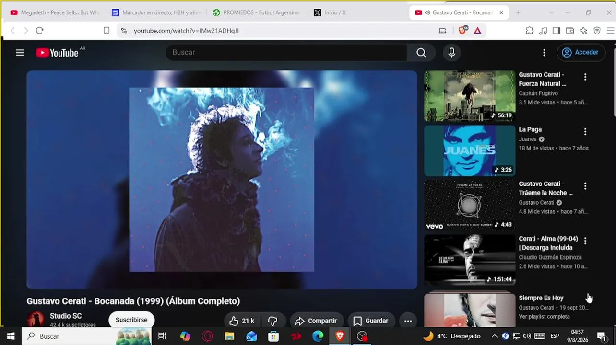This screenshot has width=616, height=345.
Task: Open options menu for Tráeme la Noche
Action: click(585, 186)
